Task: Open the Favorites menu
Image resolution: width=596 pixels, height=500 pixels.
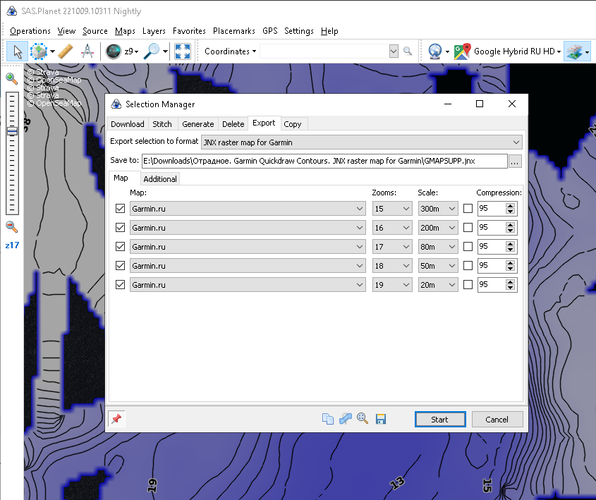Action: [189, 31]
